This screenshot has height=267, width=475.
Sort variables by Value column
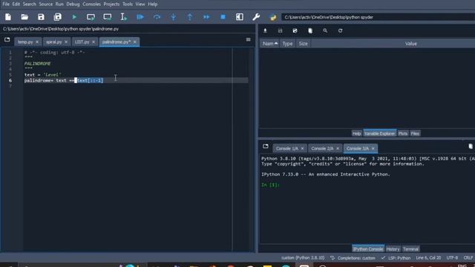click(410, 44)
